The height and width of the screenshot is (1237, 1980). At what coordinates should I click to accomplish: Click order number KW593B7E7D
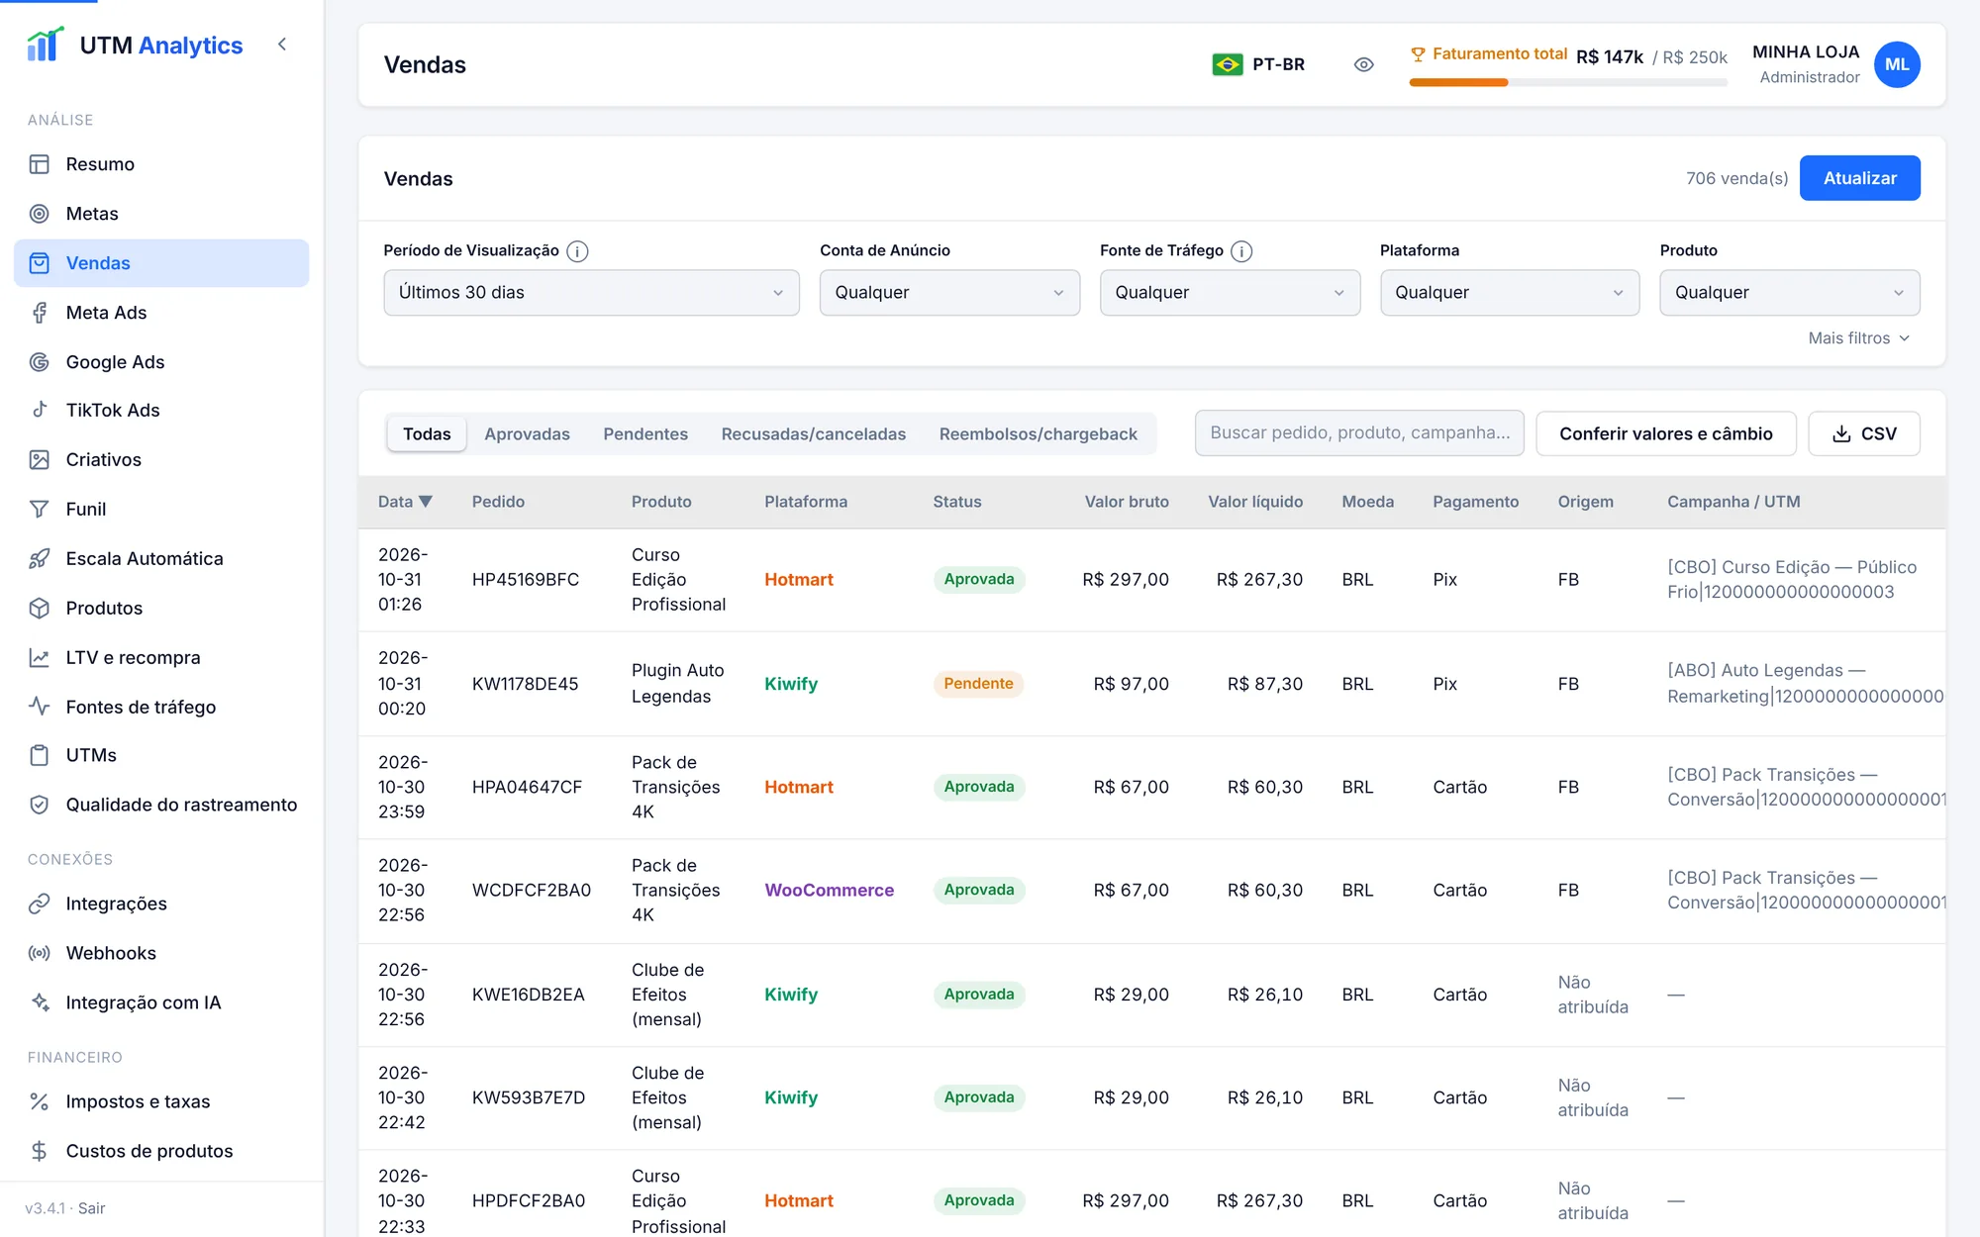529,1098
